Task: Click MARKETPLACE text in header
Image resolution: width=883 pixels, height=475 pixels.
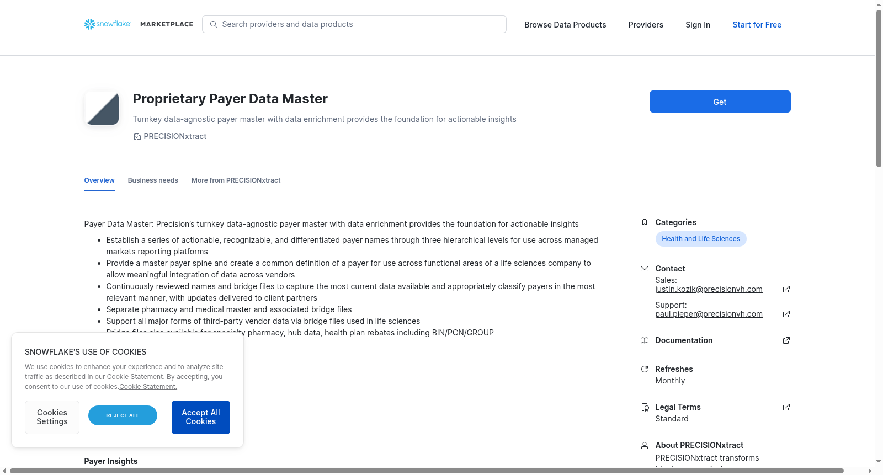Action: (167, 24)
